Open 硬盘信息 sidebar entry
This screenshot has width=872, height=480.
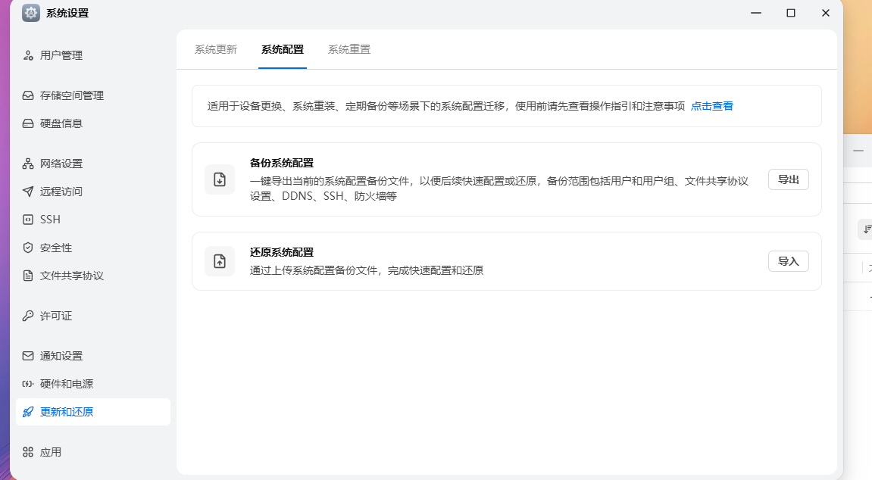(x=93, y=123)
